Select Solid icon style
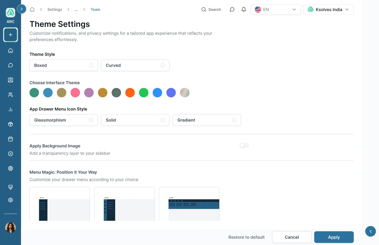The image size is (379, 245). click(x=135, y=120)
